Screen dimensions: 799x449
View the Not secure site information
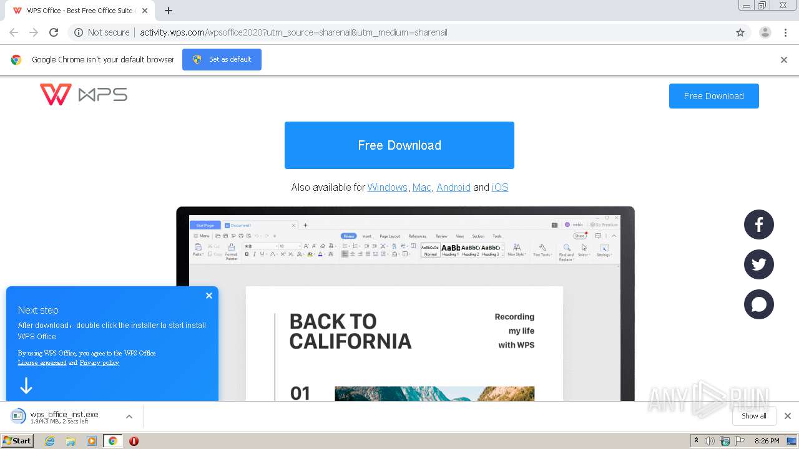tap(102, 32)
